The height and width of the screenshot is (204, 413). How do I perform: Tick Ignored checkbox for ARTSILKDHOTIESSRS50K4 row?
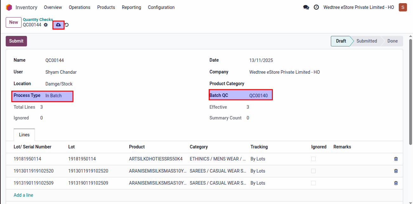coord(313,159)
